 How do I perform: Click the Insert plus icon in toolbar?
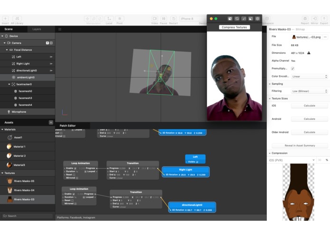6,19
